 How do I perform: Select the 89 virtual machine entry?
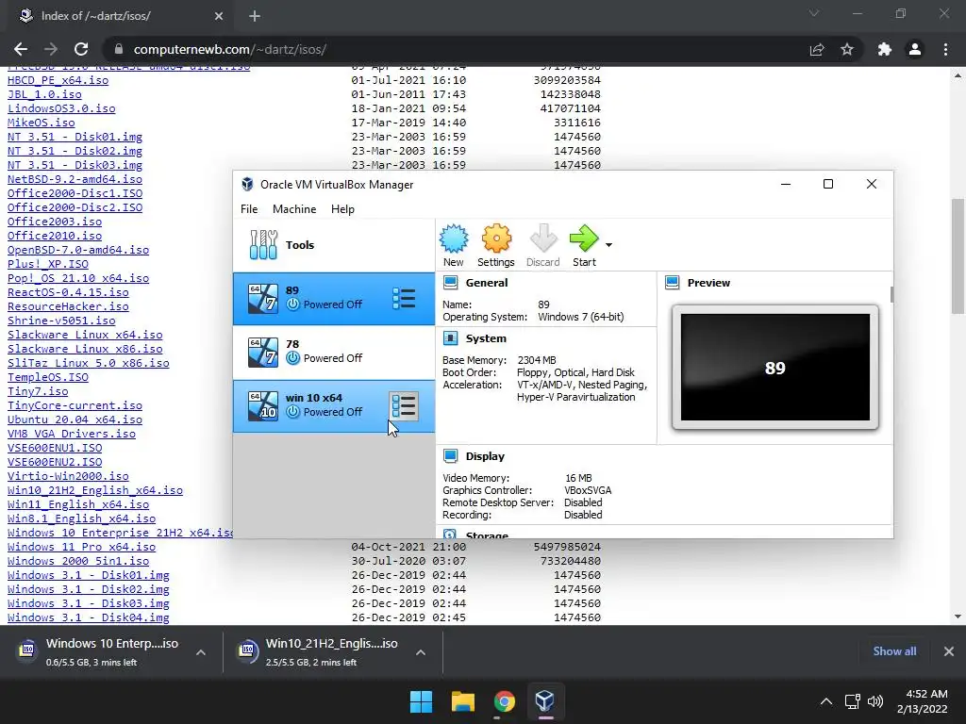[x=334, y=299]
